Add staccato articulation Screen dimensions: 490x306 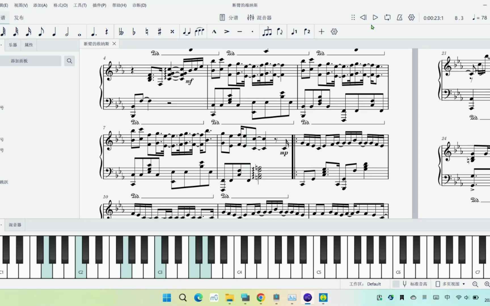pyautogui.click(x=252, y=31)
